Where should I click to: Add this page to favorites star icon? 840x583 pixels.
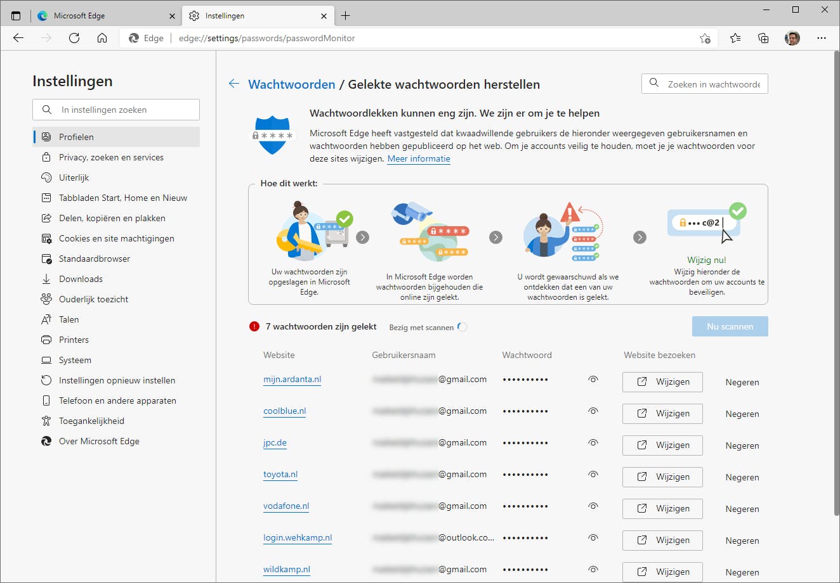705,38
